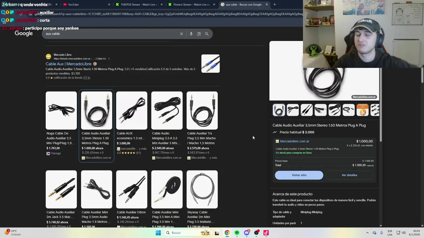Close the Pineero Stream tab

pos(214,5)
